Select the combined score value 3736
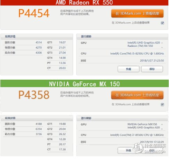169x159 pixels. coord(39,134)
